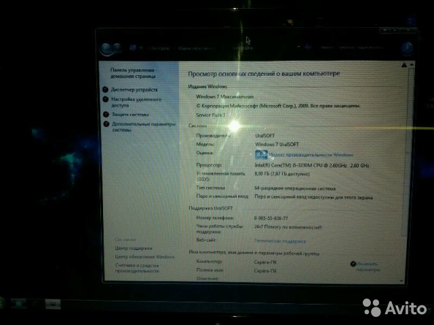Click the green taskbar icon
This screenshot has height=325, width=434.
pos(18,304)
